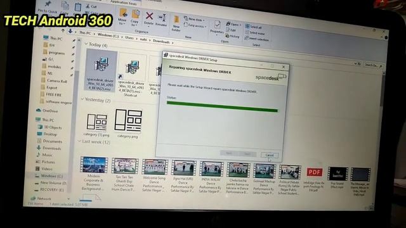Open Network in navigation pane

pyautogui.click(x=41, y=198)
